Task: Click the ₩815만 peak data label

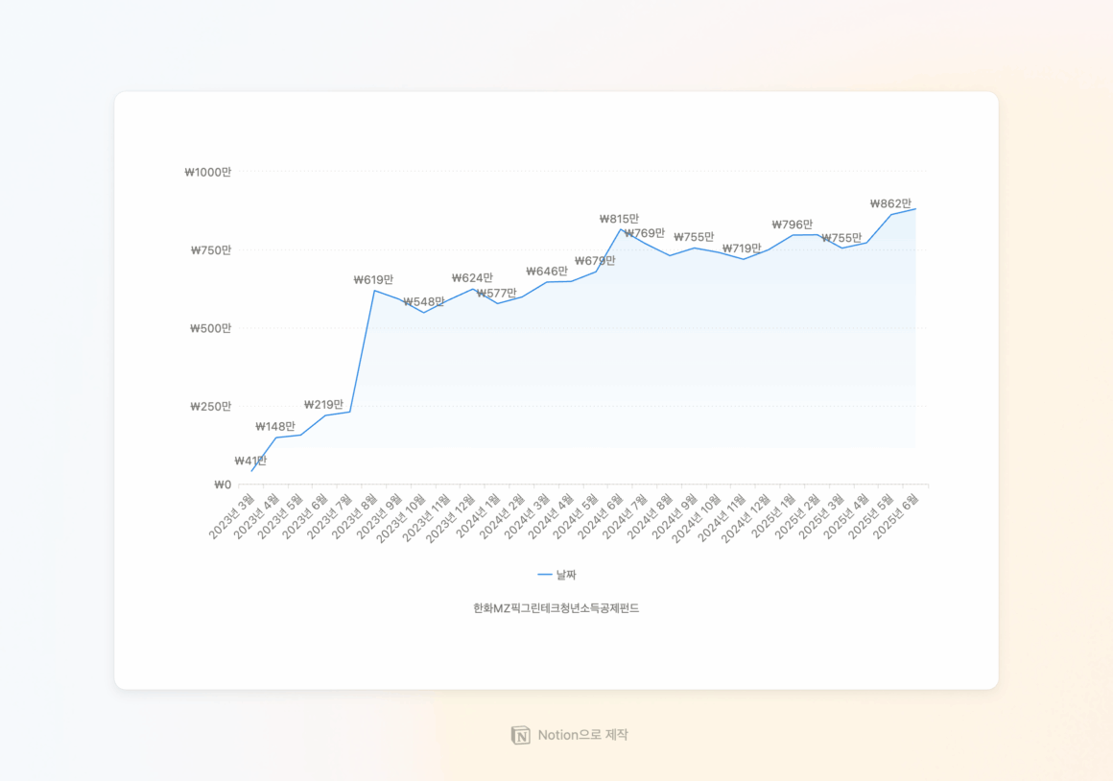Action: point(619,219)
